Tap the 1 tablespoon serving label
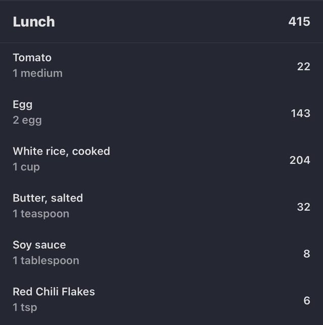Screen dimensions: 323x325 [46, 261]
